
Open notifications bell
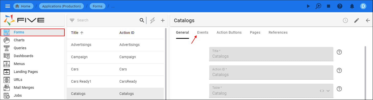(352, 6)
